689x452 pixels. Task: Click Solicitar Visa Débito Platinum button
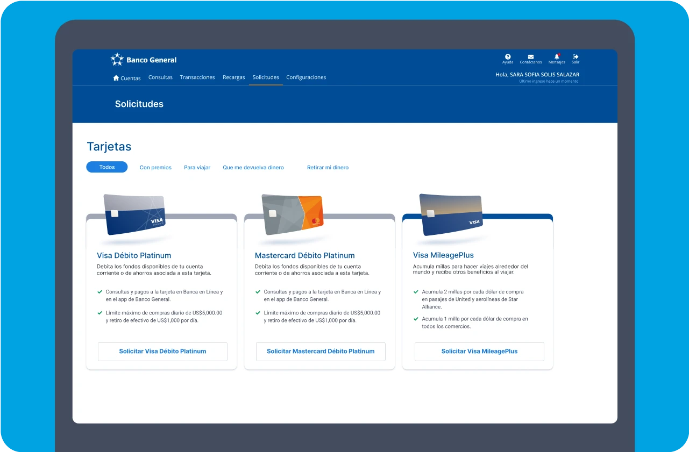[162, 351]
